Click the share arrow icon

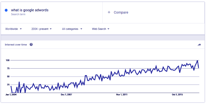click(199, 45)
